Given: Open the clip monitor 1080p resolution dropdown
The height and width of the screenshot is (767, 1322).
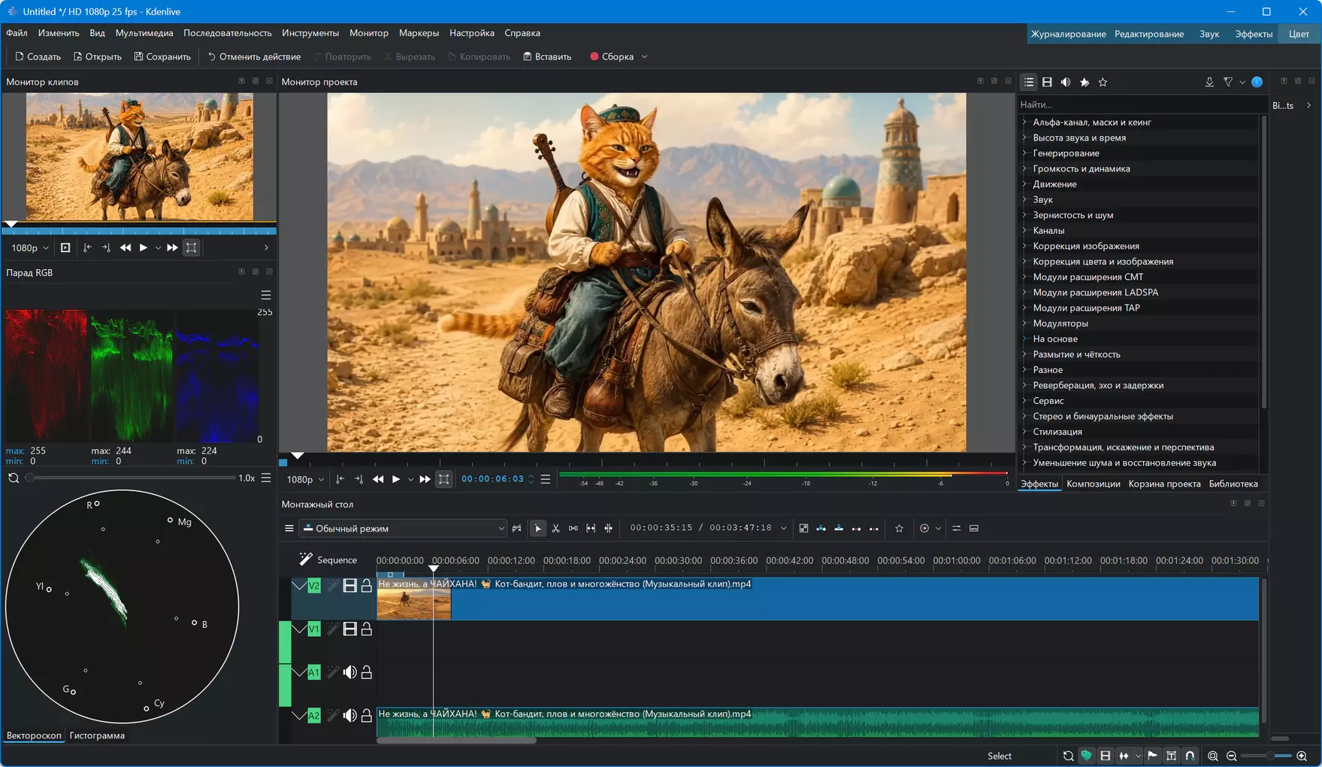Looking at the screenshot, I should click(30, 248).
